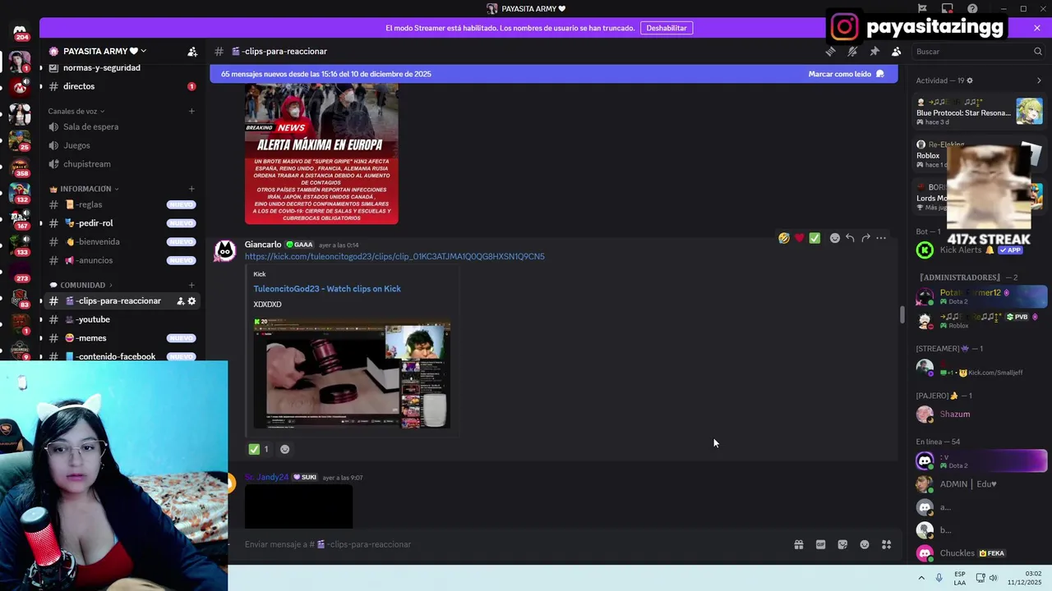Open TuleoncitoGod23 Watch clips on Kick title
Image resolution: width=1052 pixels, height=591 pixels.
327,289
